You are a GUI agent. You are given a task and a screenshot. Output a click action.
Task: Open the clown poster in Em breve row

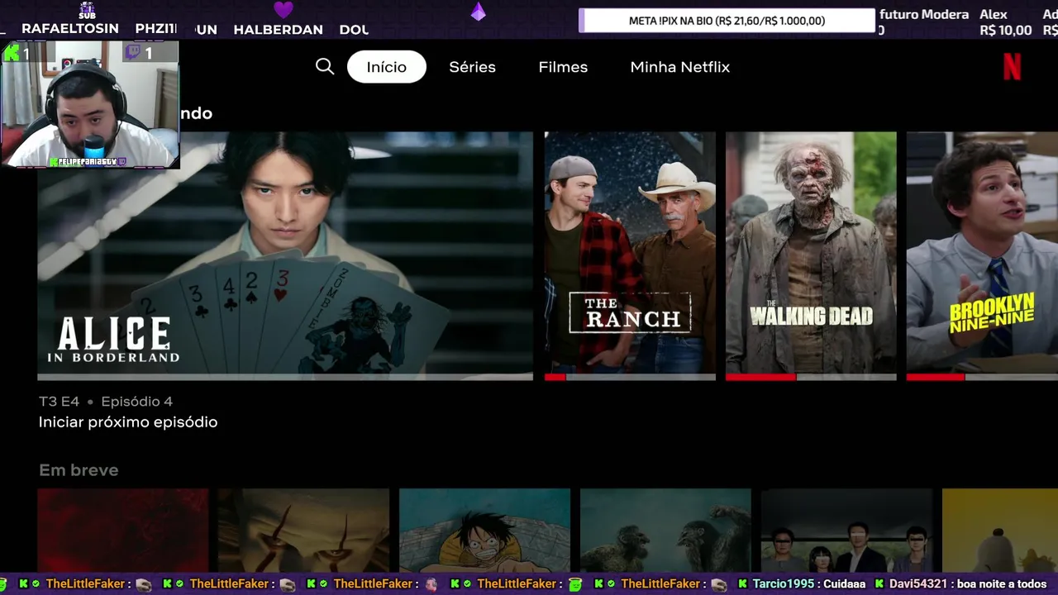coord(303,530)
